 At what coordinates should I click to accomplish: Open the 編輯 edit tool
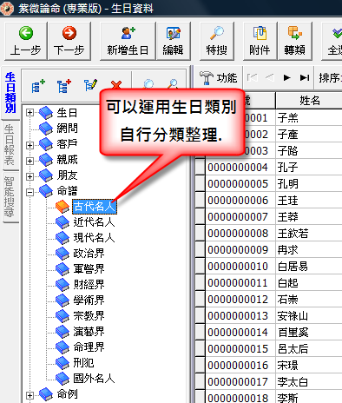click(x=174, y=41)
